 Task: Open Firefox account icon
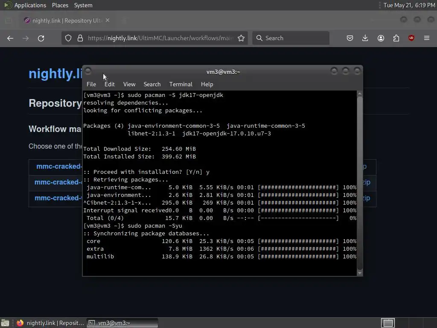tap(381, 38)
